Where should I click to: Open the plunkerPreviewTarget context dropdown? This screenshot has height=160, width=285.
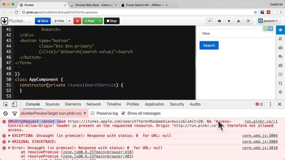point(54,113)
